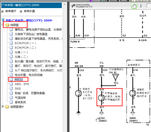Screen dimensions: 151x132
Task: Click the 行李厢盖锁闩开关 label in diagram
Action: click(113, 96)
